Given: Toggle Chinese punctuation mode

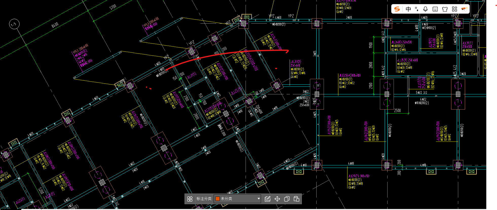Looking at the screenshot, I should point(417,9).
